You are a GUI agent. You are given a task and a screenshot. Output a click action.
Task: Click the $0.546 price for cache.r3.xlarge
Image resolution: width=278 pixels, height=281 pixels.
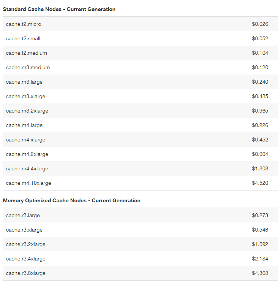point(260,230)
